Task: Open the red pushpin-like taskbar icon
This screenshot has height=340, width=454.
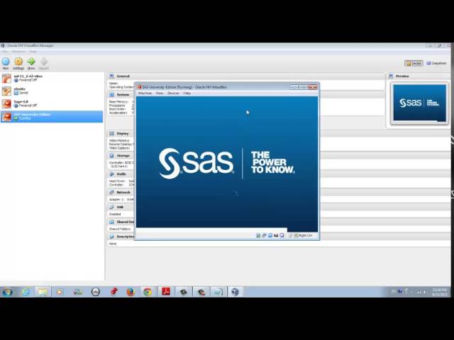Action: pyautogui.click(x=113, y=292)
